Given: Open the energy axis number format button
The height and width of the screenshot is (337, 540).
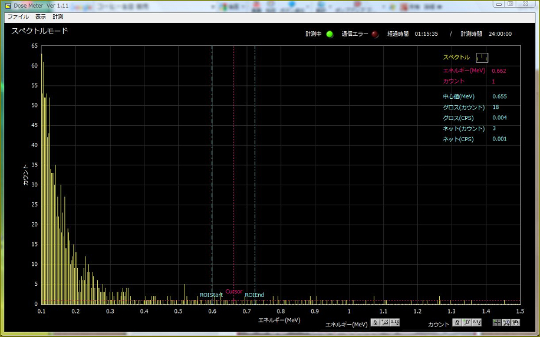Looking at the screenshot, I should click(395, 322).
